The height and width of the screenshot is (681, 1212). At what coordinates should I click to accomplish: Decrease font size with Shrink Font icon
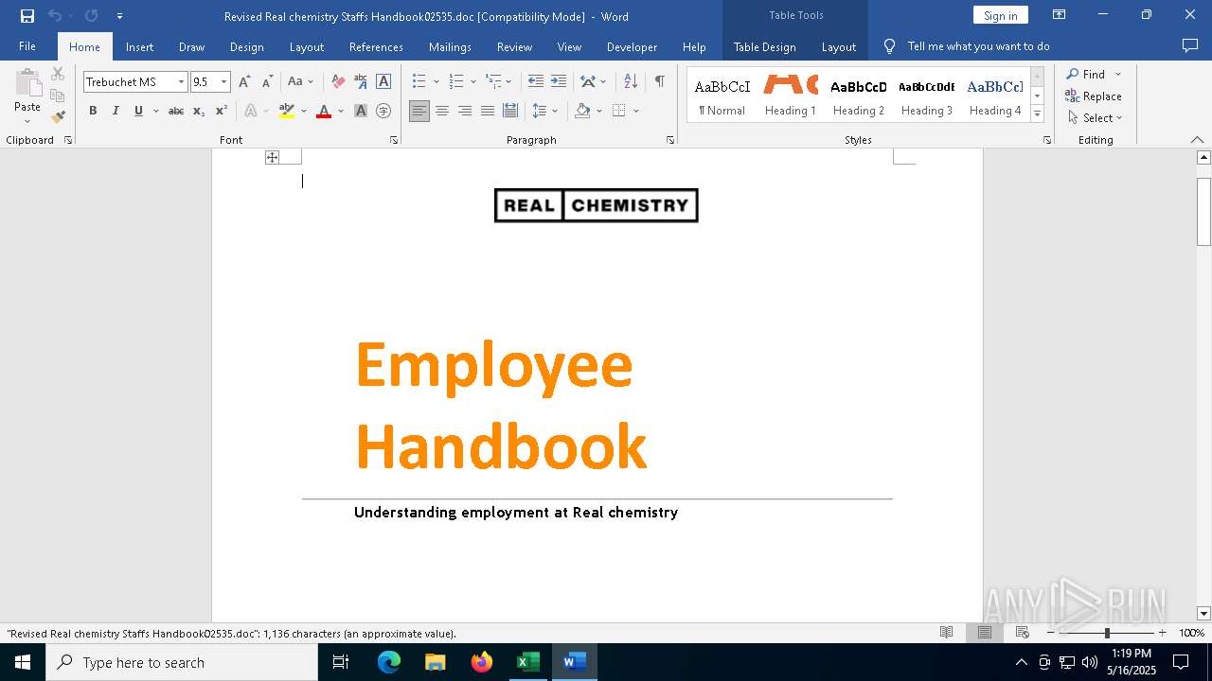(x=267, y=82)
